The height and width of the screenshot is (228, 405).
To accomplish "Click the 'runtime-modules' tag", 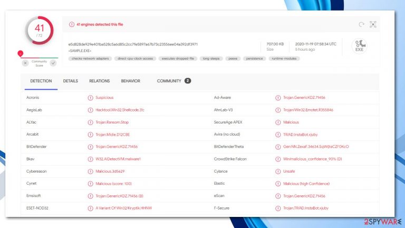I will pos(284,59).
